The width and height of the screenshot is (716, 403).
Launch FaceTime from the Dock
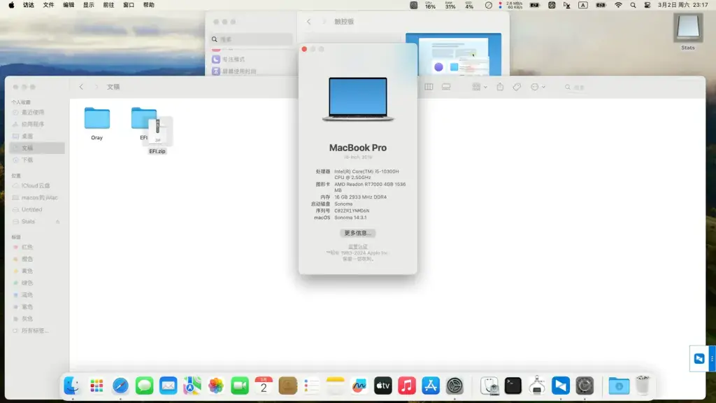(240, 386)
